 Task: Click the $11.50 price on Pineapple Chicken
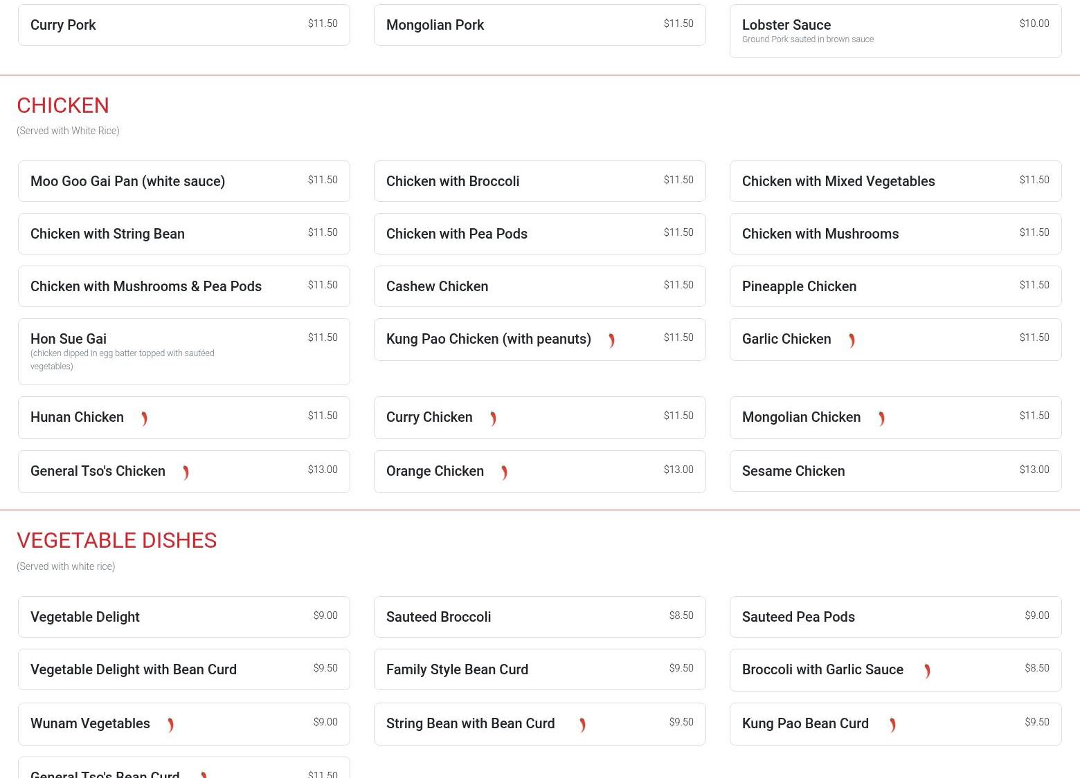(1034, 285)
